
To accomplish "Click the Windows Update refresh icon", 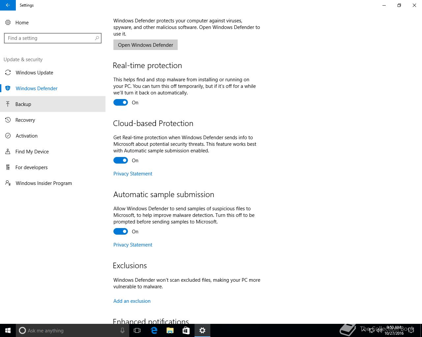I will coord(8,72).
